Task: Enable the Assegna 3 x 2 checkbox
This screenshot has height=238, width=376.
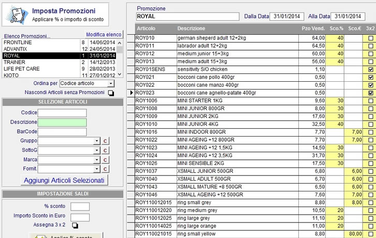Action: coord(75,225)
